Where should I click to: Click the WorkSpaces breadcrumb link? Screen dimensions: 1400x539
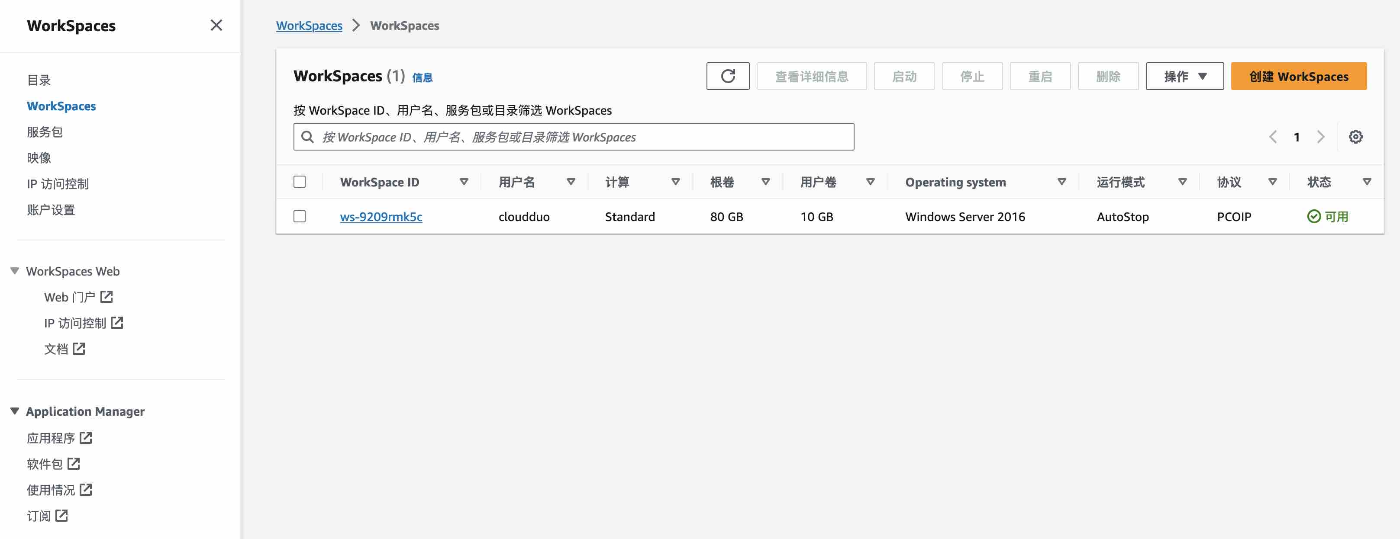tap(309, 26)
